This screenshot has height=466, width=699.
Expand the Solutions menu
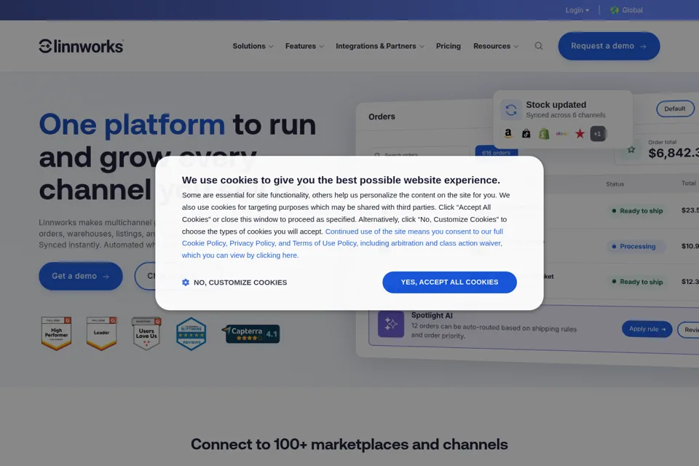click(x=253, y=46)
